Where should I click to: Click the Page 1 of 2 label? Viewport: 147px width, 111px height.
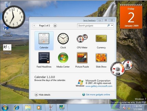[44, 25]
